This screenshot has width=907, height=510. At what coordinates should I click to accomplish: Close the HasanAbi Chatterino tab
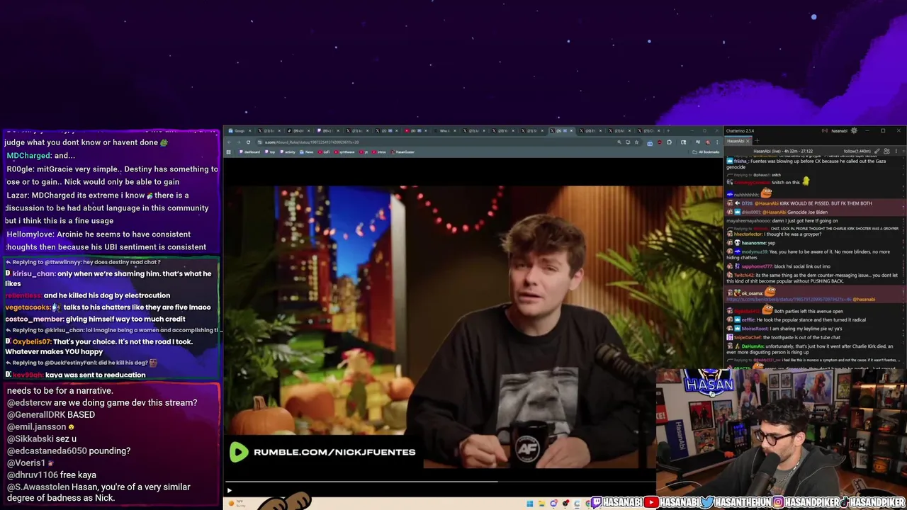(x=748, y=141)
